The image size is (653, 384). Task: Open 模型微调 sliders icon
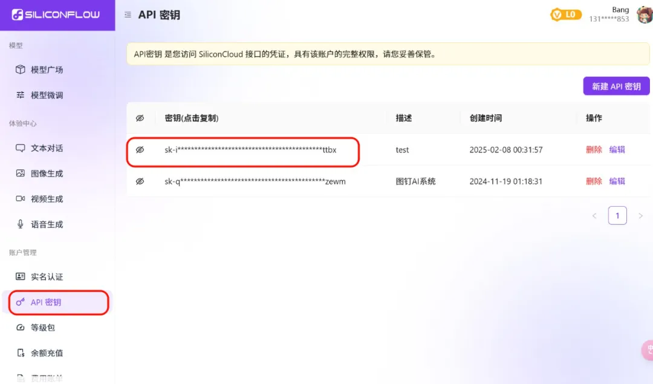click(x=21, y=95)
